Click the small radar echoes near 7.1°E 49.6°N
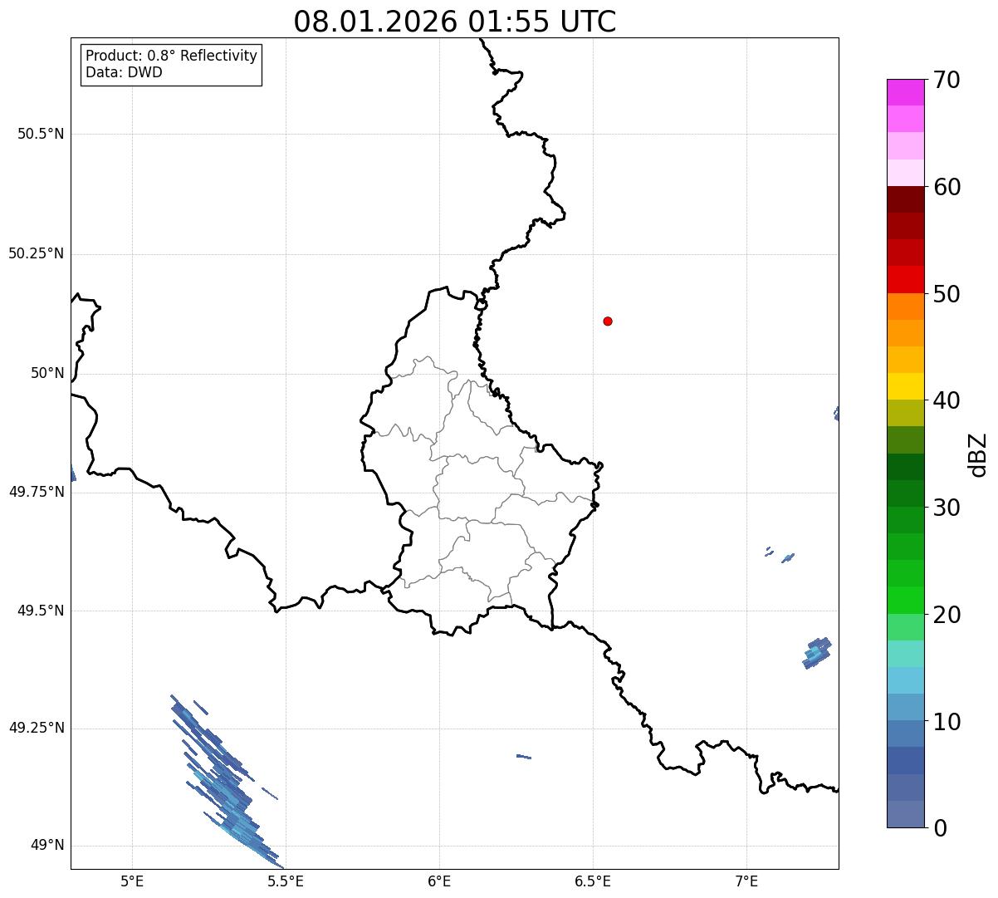The width and height of the screenshot is (998, 898). (780, 554)
